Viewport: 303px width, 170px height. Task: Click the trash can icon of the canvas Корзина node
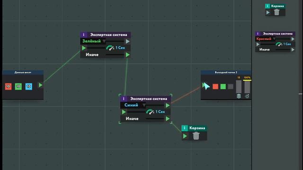click(196, 136)
